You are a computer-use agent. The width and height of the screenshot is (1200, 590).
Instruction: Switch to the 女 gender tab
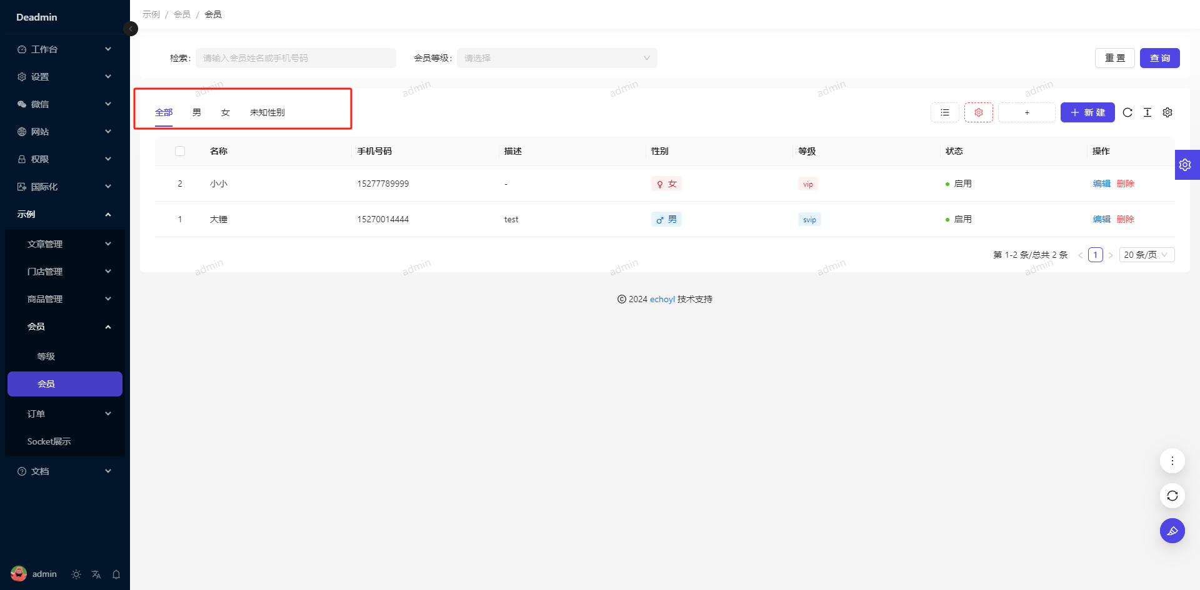tap(226, 112)
